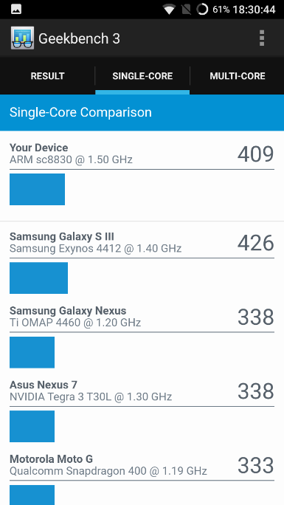
Task: Tap the Your Device score bar
Action: tap(38, 189)
